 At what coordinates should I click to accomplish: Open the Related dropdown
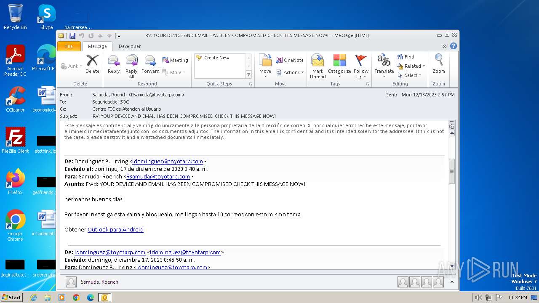click(411, 66)
